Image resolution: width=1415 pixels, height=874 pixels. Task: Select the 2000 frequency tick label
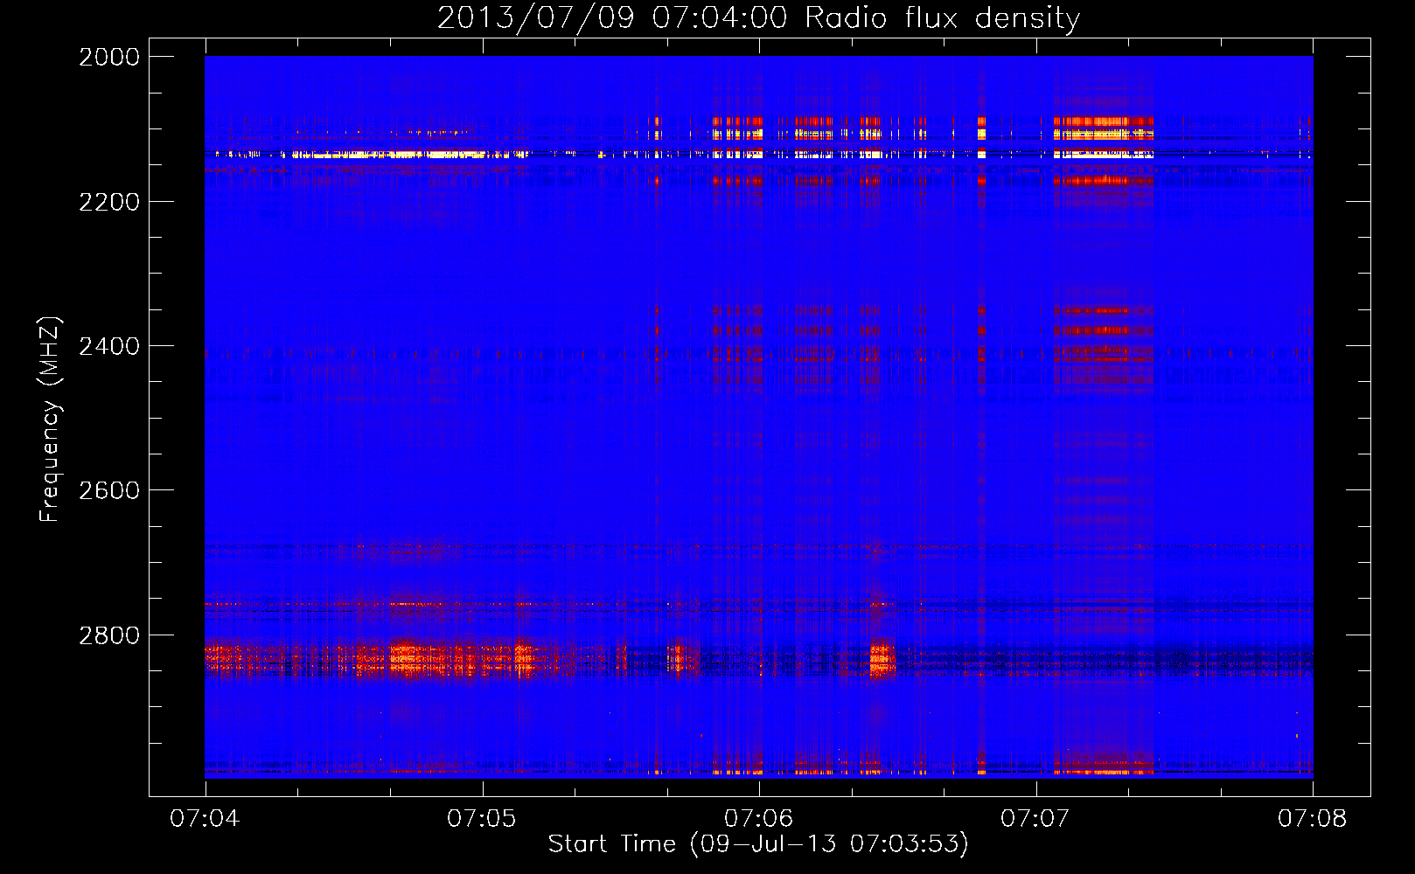click(x=109, y=57)
